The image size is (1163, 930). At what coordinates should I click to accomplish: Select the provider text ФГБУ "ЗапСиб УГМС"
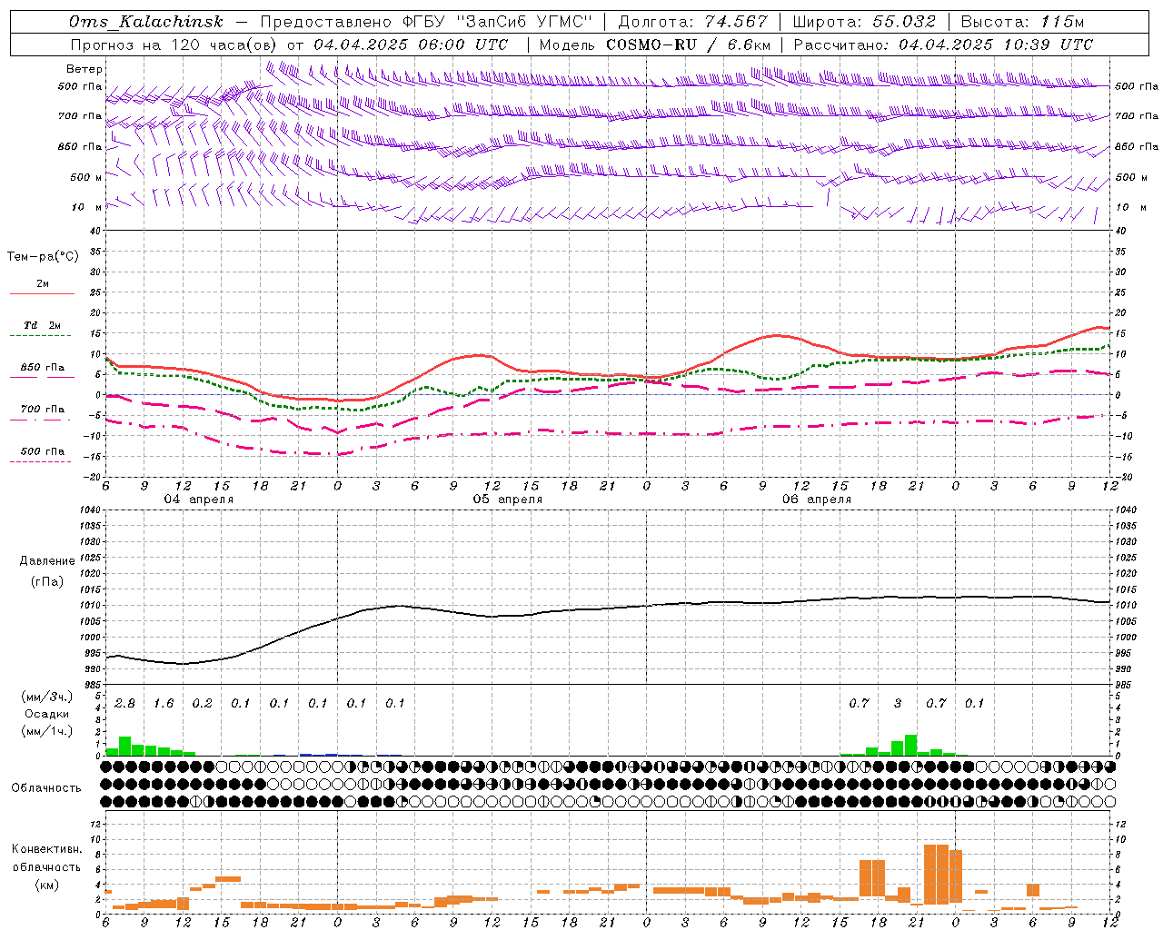pyautogui.click(x=498, y=22)
